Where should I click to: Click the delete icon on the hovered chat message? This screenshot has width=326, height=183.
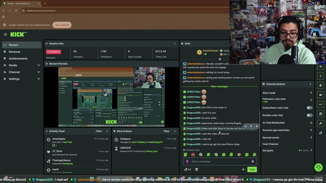[256, 126]
